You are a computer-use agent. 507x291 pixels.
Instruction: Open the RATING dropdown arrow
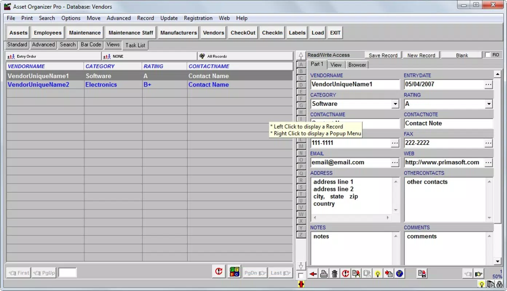[489, 104]
